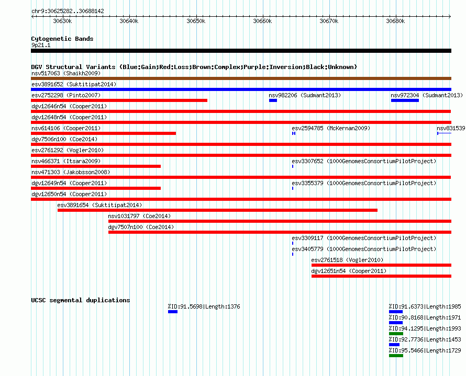Click the blue esv3891652 gain bar

[x=241, y=89]
